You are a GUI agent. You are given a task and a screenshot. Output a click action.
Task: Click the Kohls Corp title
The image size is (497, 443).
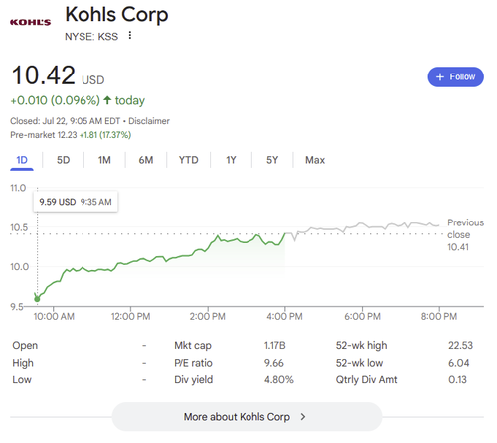coord(116,15)
